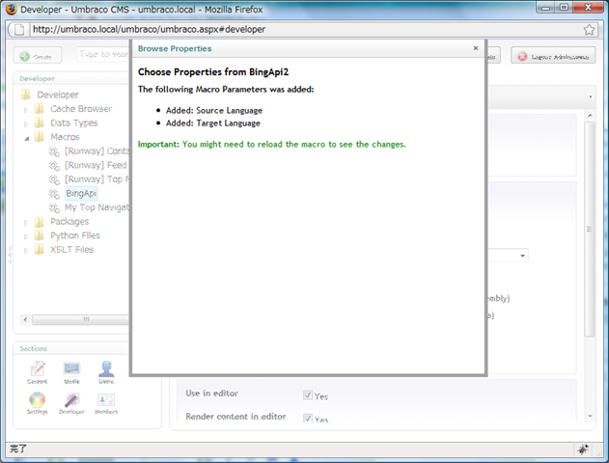The width and height of the screenshot is (609, 463).
Task: Click the Logout Administrator button
Action: coord(553,57)
